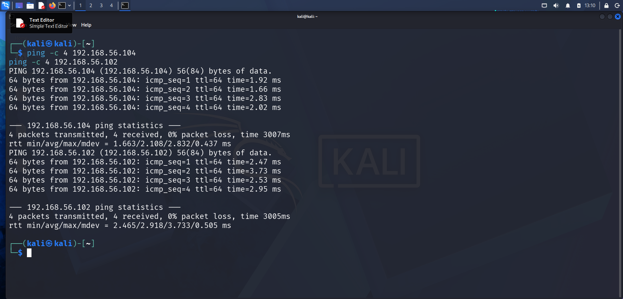Launch the Text Editor panel icon
This screenshot has height=299, width=623.
point(41,6)
